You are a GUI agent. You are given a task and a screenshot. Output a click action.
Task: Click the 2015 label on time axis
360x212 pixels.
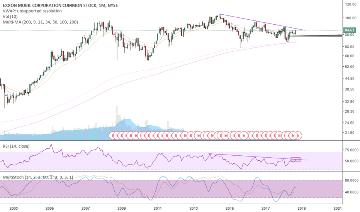tap(229, 208)
